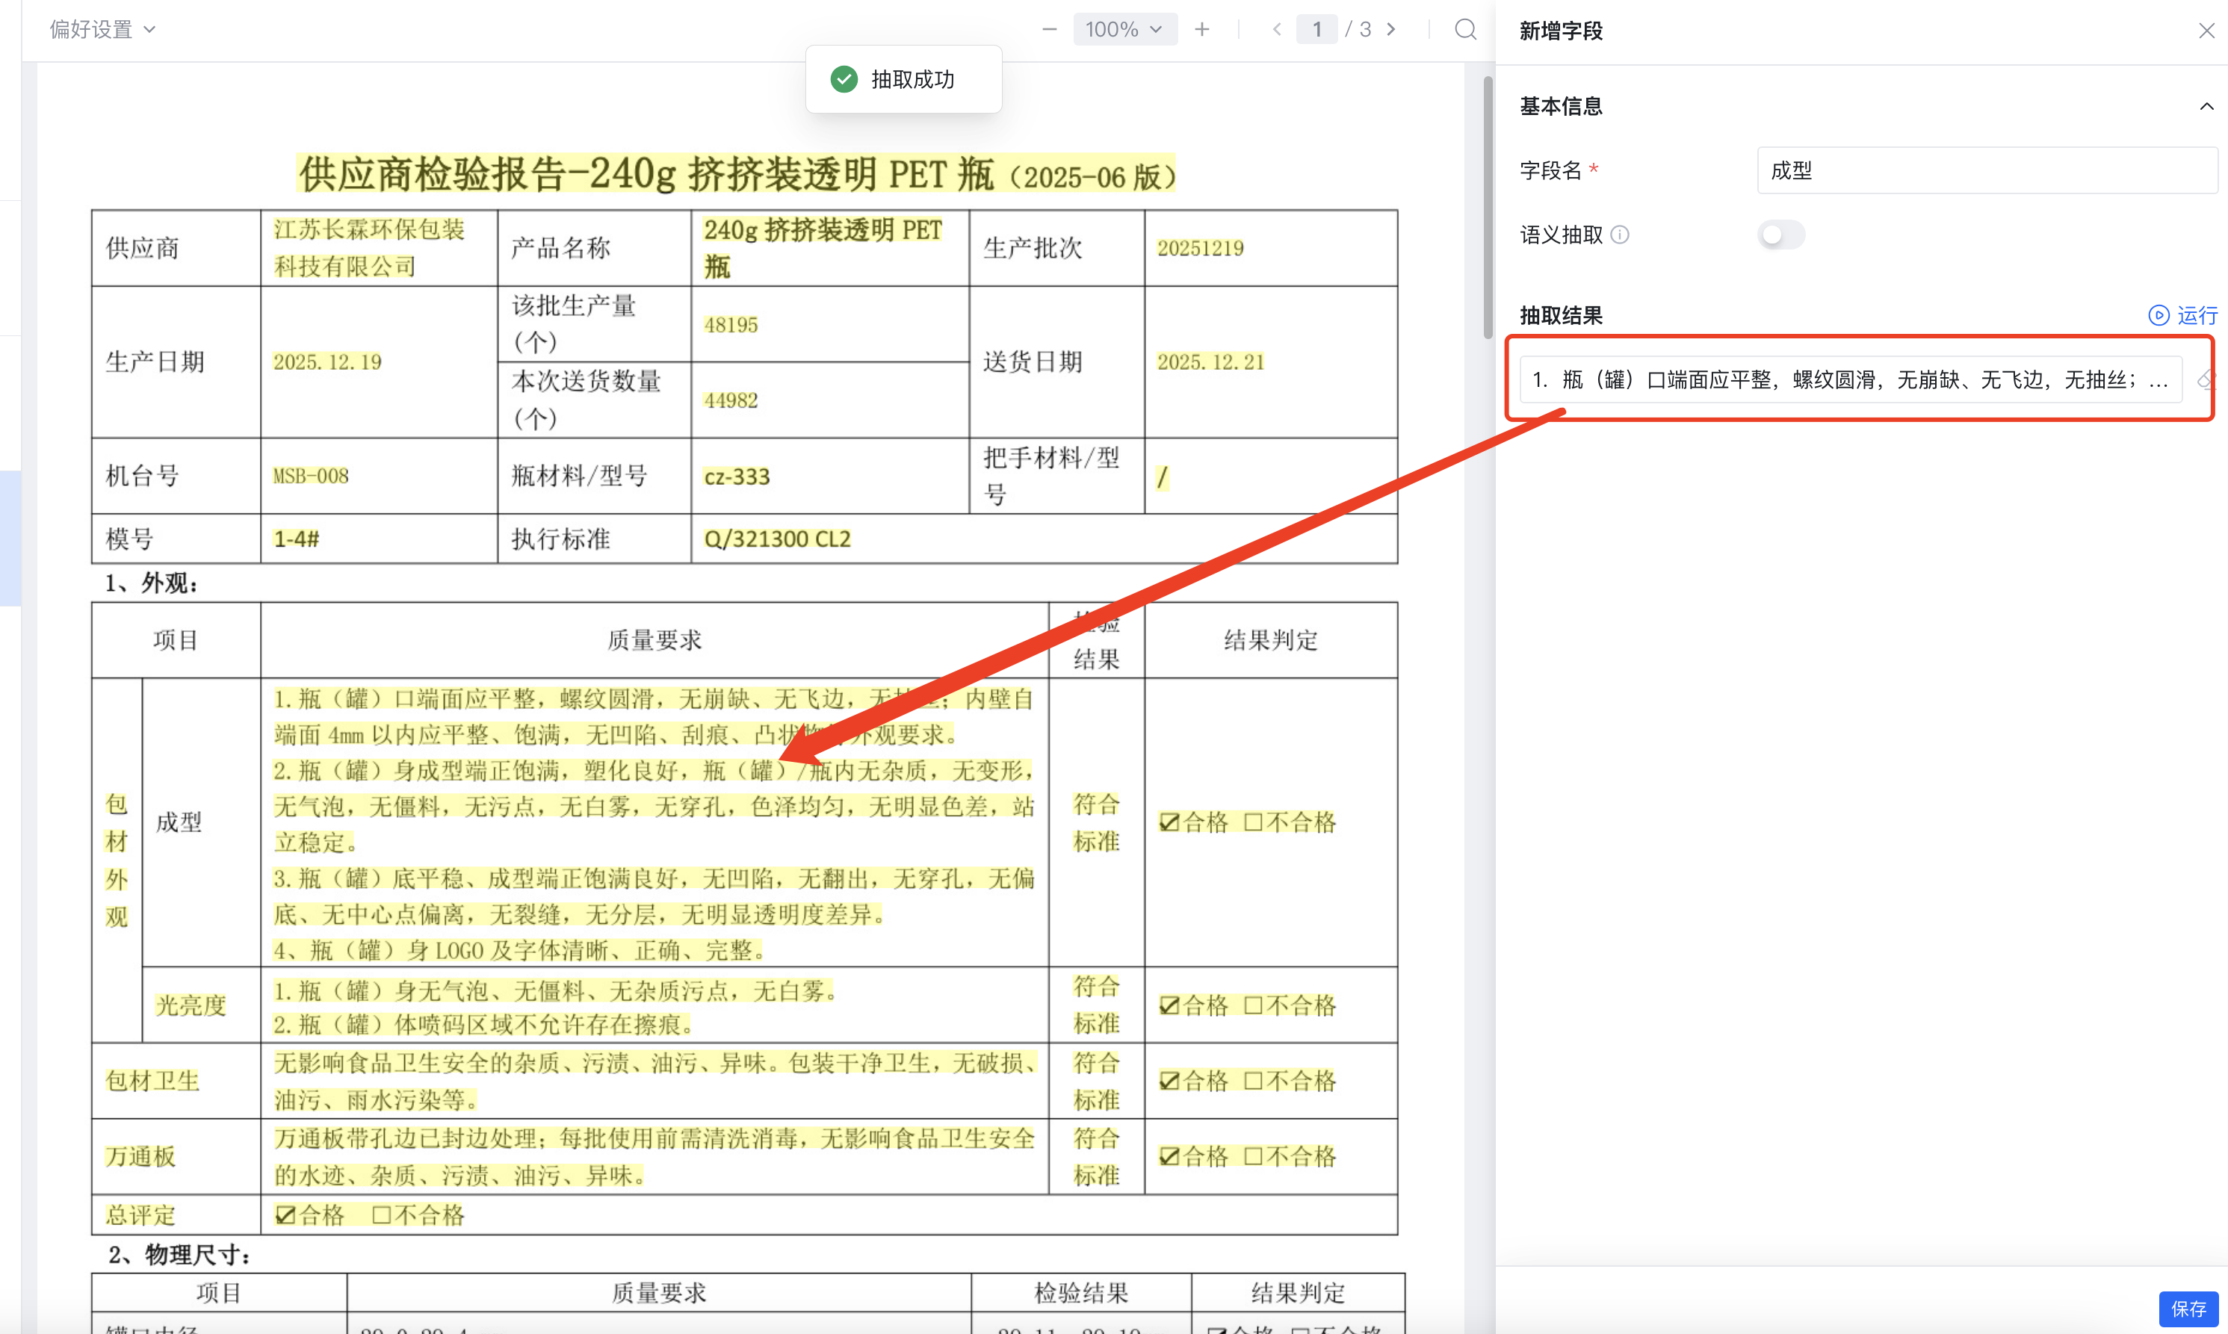
Task: Click the page number input box
Action: [x=1316, y=30]
